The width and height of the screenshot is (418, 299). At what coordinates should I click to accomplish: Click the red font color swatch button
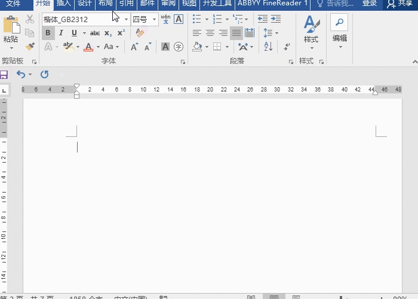pos(89,47)
